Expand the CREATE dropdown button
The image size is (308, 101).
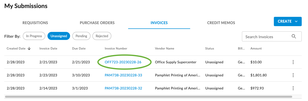pyautogui.click(x=288, y=21)
